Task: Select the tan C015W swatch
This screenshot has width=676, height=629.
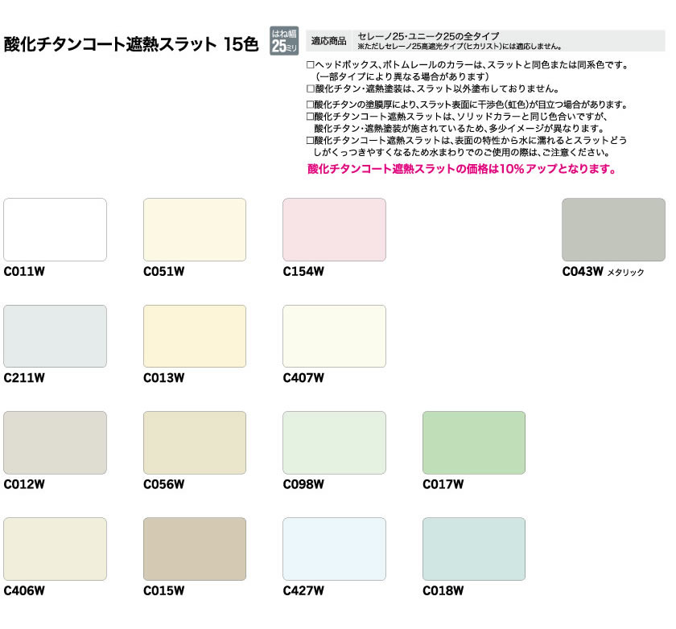Action: click(195, 549)
